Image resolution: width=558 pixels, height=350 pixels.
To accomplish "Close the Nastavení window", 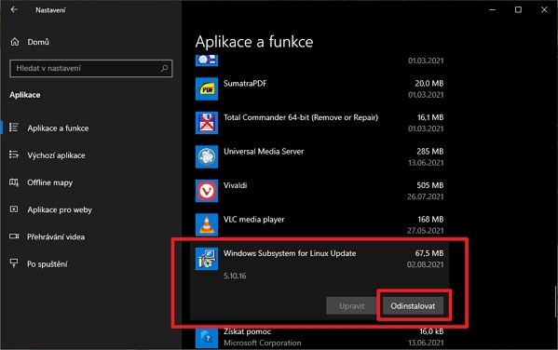I will pos(544,9).
